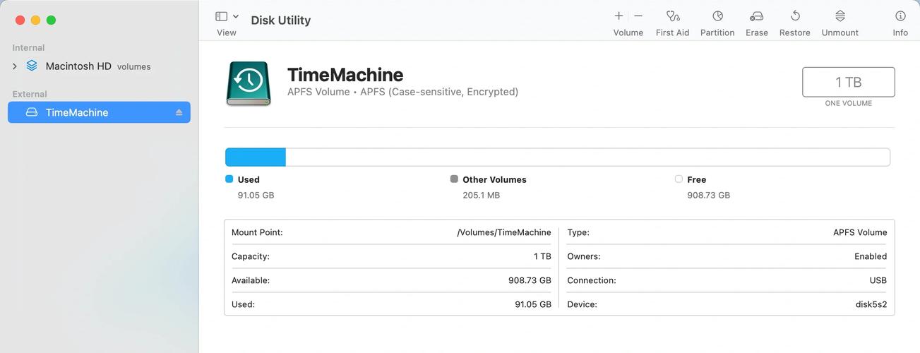Click the Mount Point label

(x=257, y=232)
